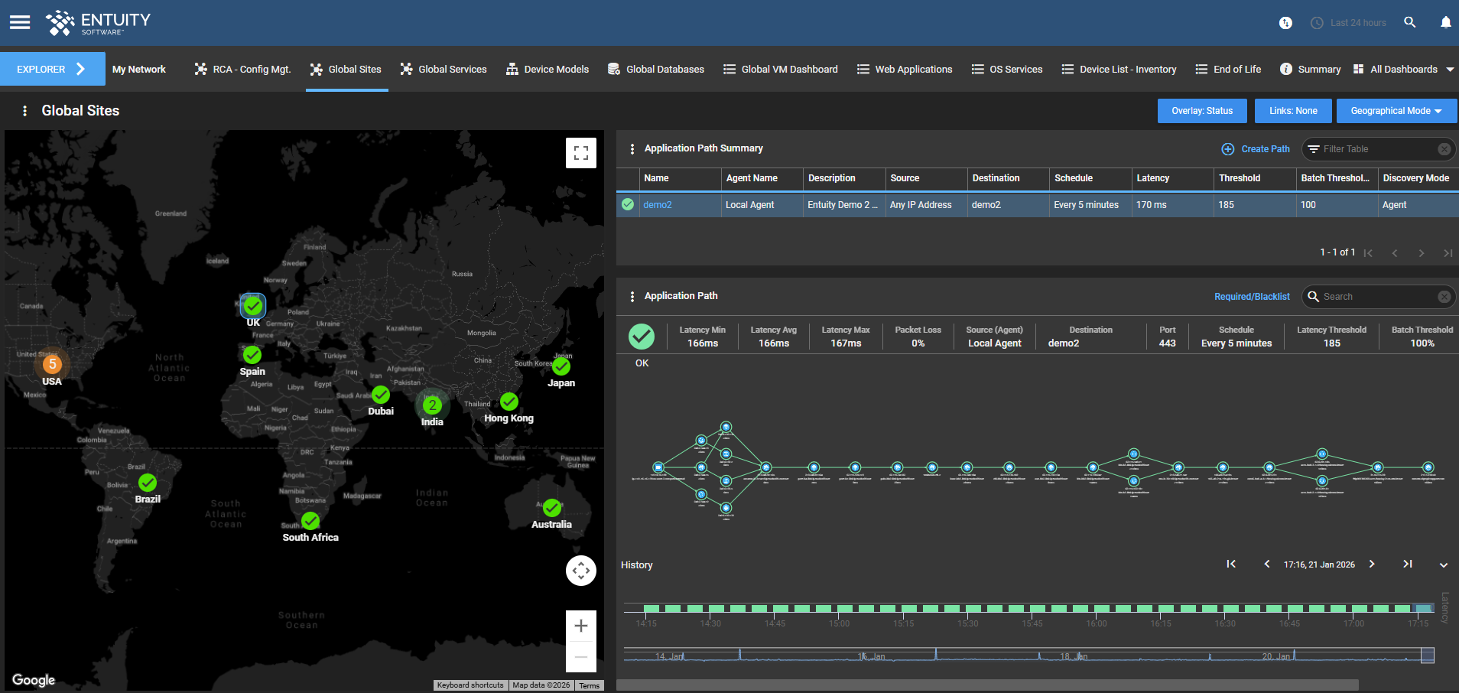
Task: Open the Required/Blacklist link
Action: [1252, 297]
